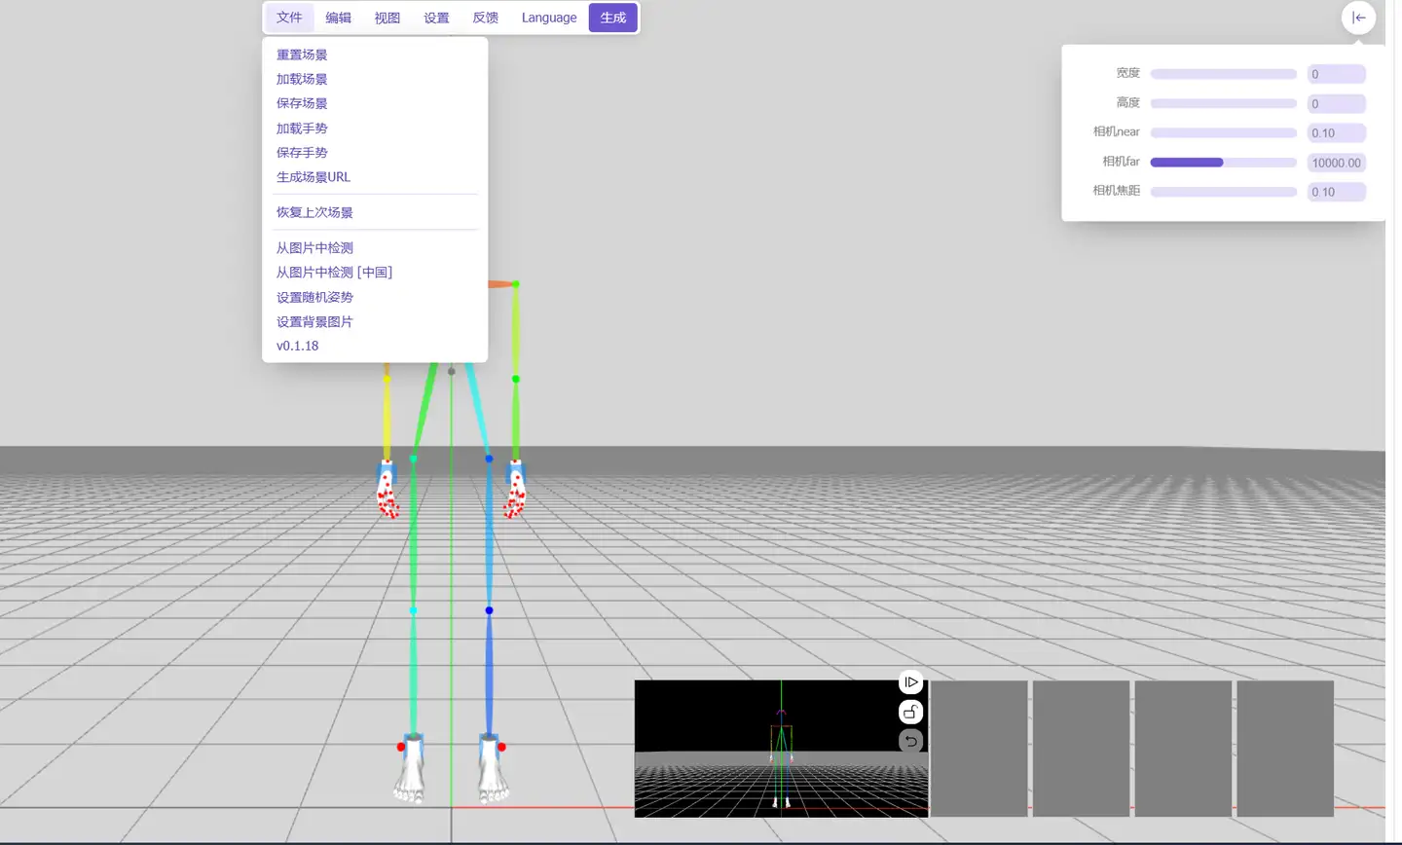Collapse the camera settings panel arrow icon
1402x845 pixels.
1358,18
